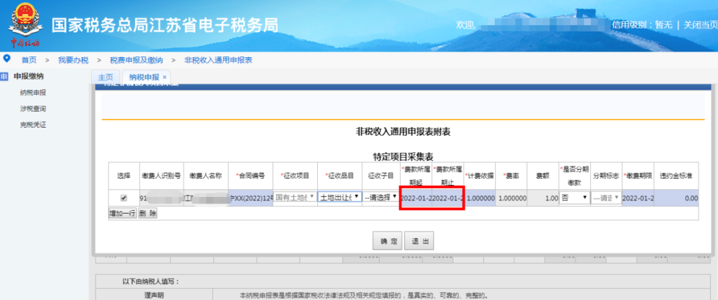Click the blue location pin icon
The image size is (718, 300).
(x=7, y=59)
